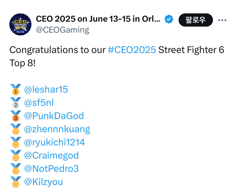Click the bronze third-place medal icon
Screen dimensions: 237x192
pos(16,116)
